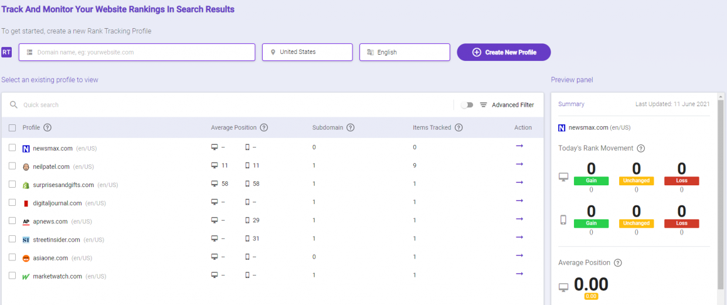This screenshot has height=305, width=727.
Task: Click surprisesandgifts.com Shopify favicon
Action: click(26, 185)
